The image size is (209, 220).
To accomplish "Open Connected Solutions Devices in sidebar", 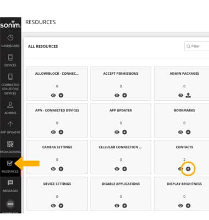I will [x=10, y=84].
